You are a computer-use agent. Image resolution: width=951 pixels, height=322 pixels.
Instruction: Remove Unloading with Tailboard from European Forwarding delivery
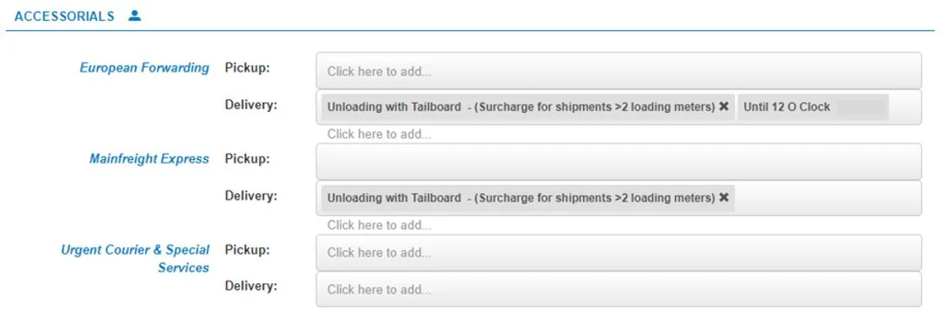click(723, 107)
